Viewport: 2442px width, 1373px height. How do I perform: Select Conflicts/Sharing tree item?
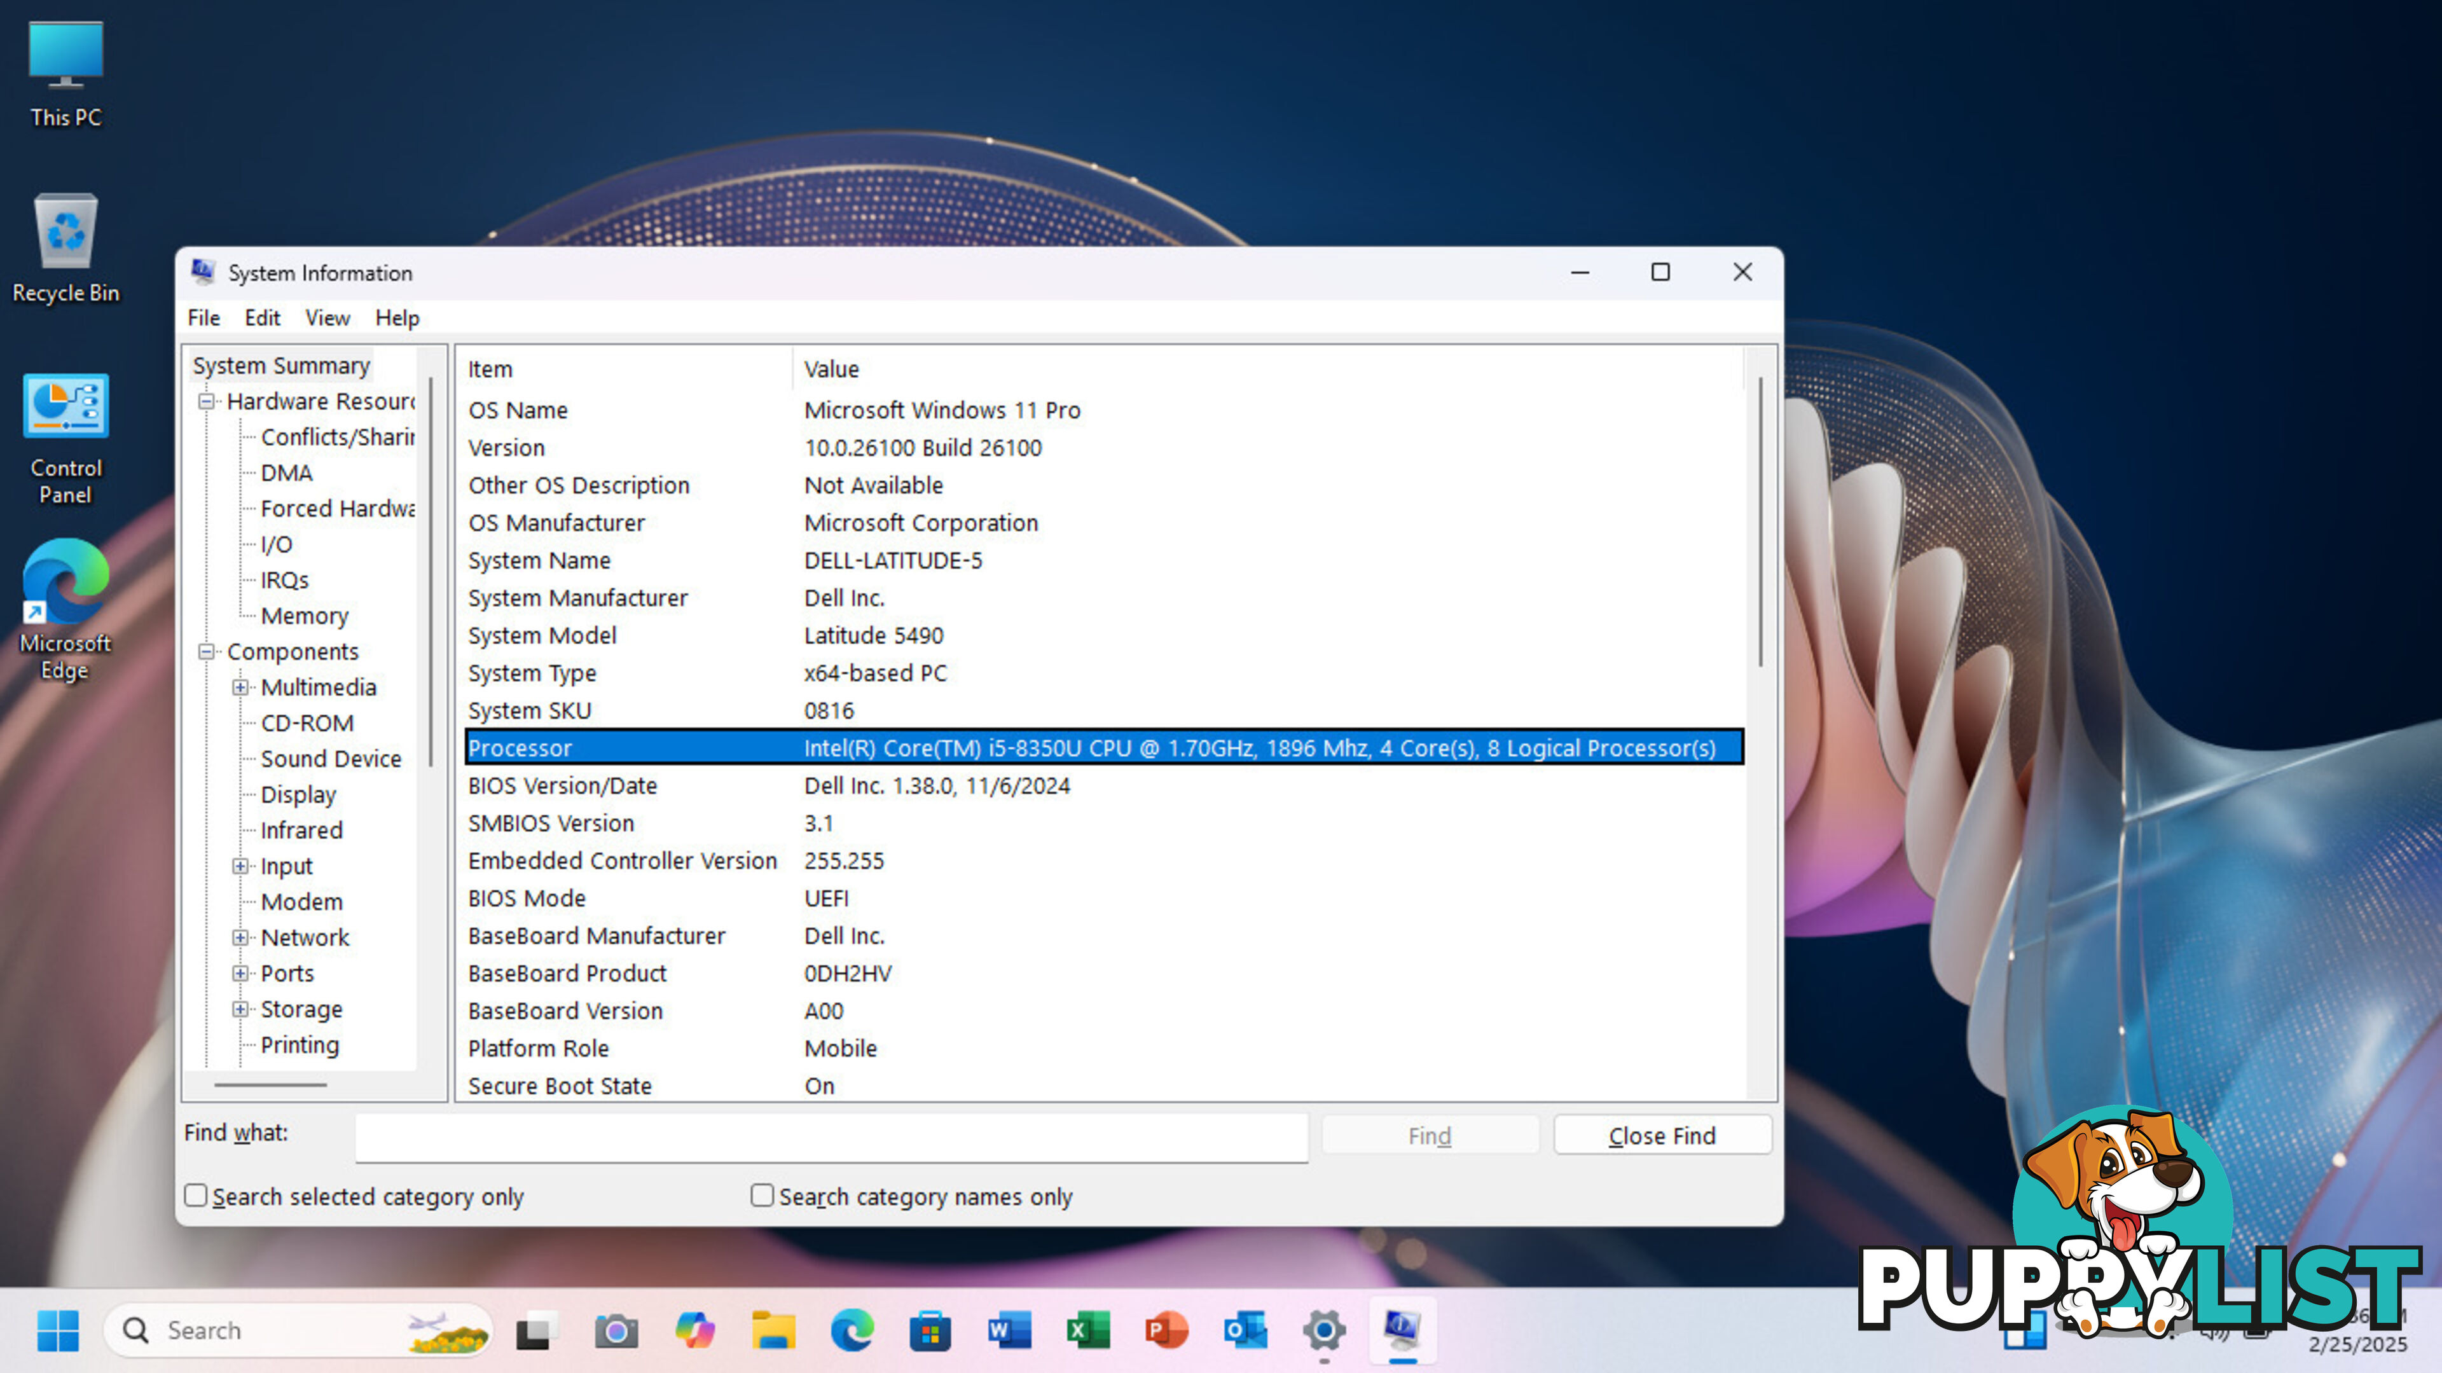click(x=338, y=437)
